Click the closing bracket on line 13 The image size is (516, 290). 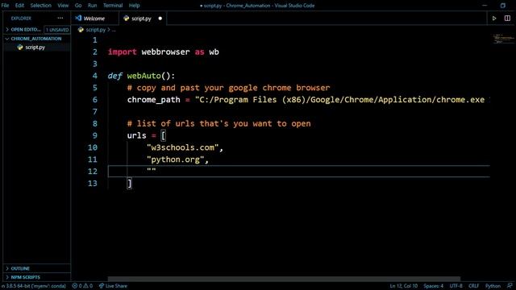[x=130, y=184]
